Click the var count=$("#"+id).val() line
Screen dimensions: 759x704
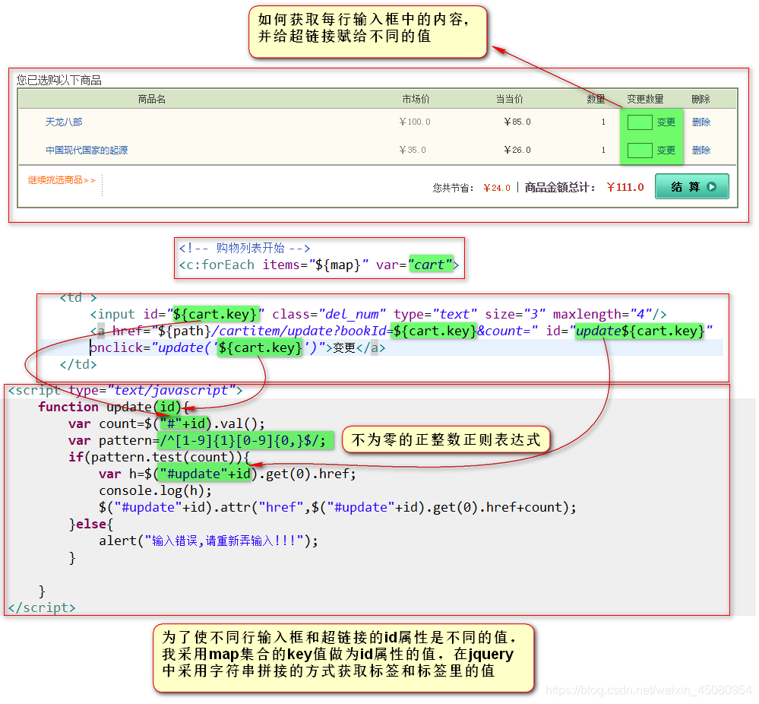(x=166, y=424)
